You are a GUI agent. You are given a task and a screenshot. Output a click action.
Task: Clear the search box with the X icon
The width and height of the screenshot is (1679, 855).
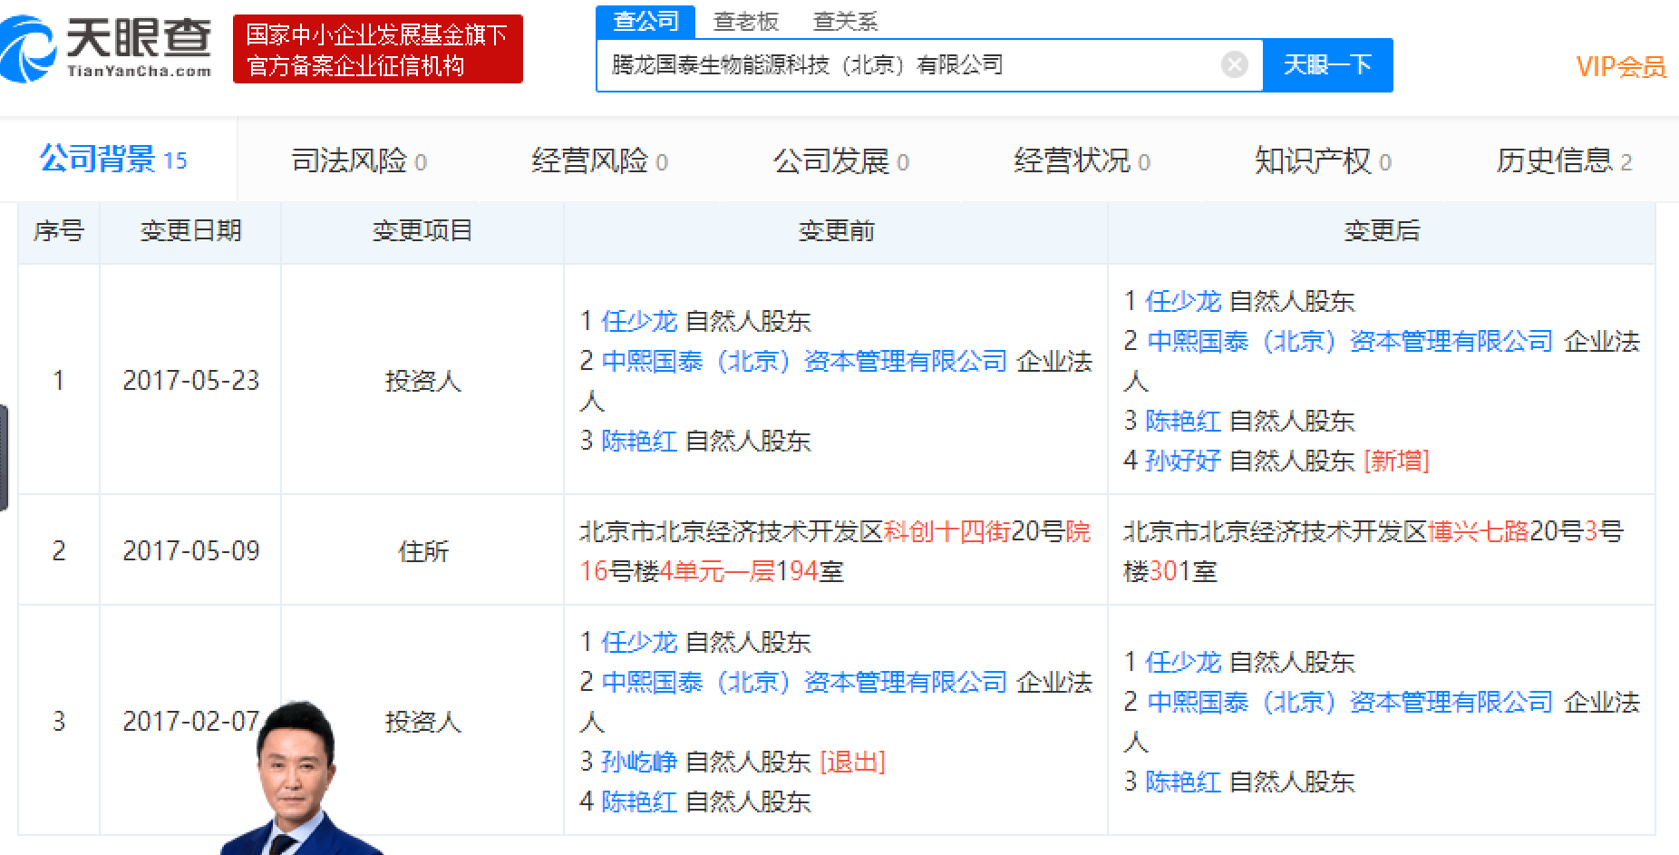[1234, 64]
